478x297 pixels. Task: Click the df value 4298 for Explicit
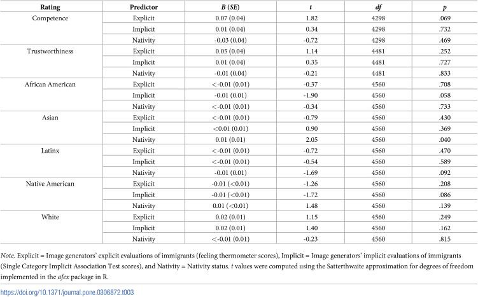coord(378,18)
